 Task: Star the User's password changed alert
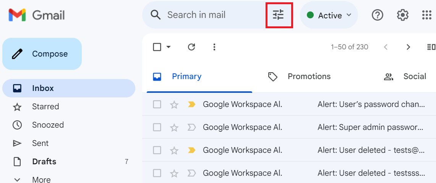[x=174, y=105]
